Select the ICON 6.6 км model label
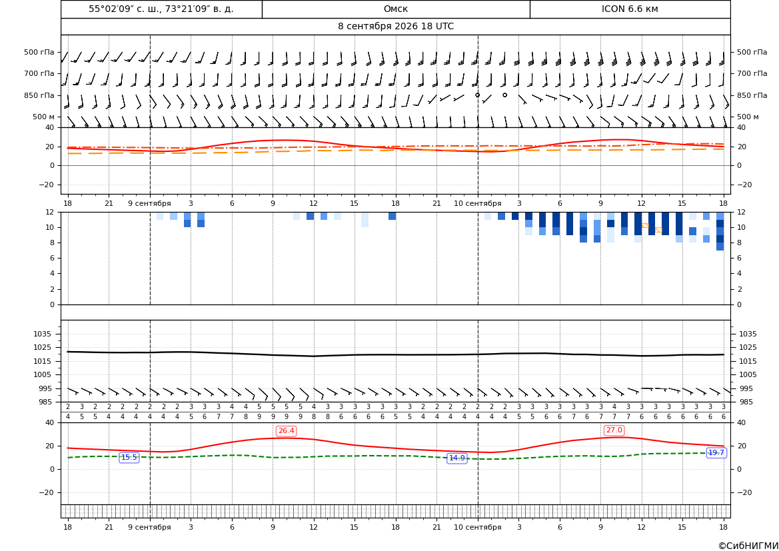This screenshot has width=779, height=551. pos(630,9)
